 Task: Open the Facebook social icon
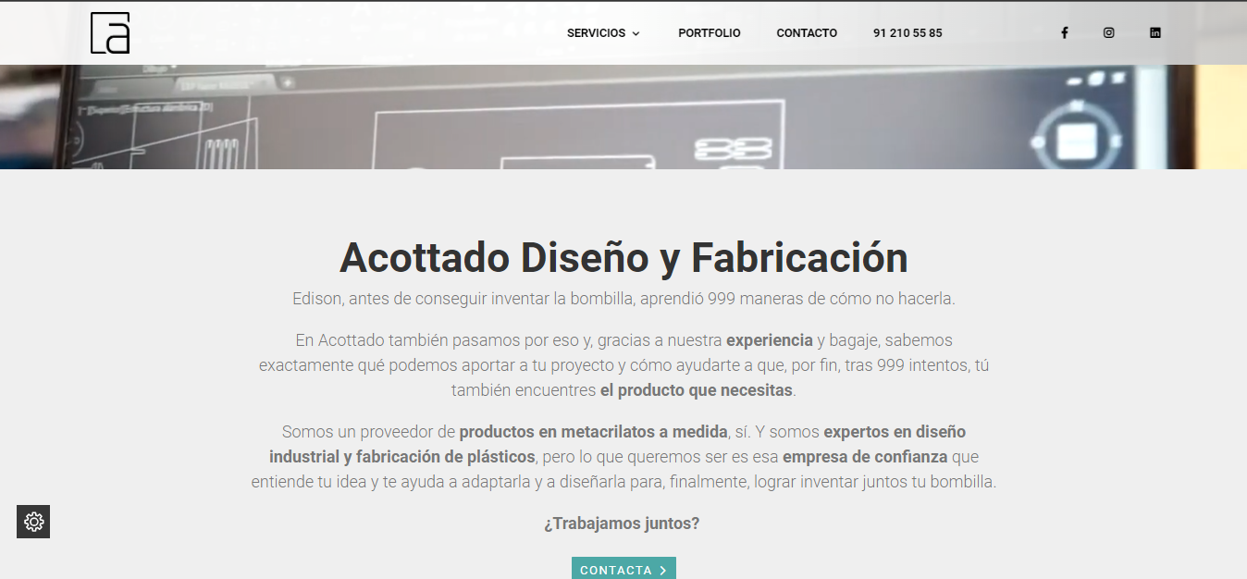[1064, 32]
